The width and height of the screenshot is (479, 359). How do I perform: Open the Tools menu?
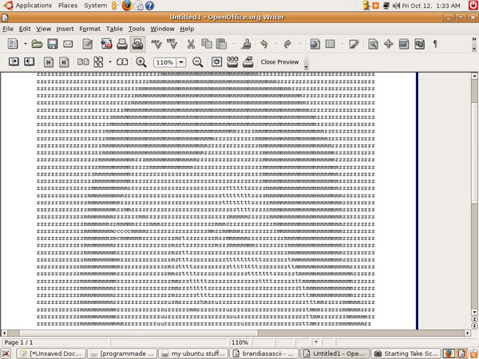point(137,29)
